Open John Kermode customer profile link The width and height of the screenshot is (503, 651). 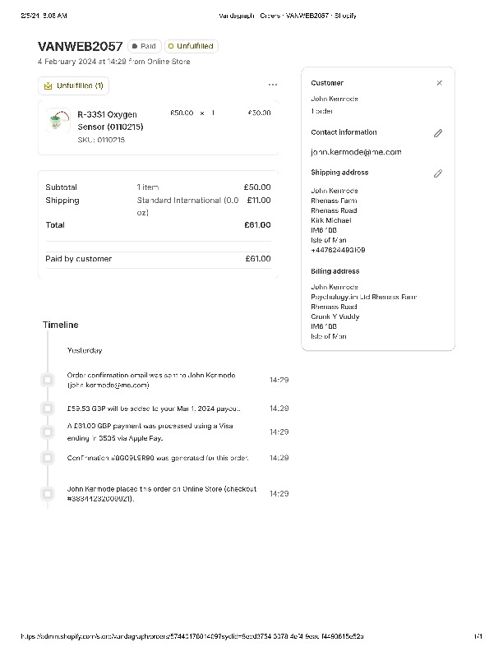coord(334,99)
